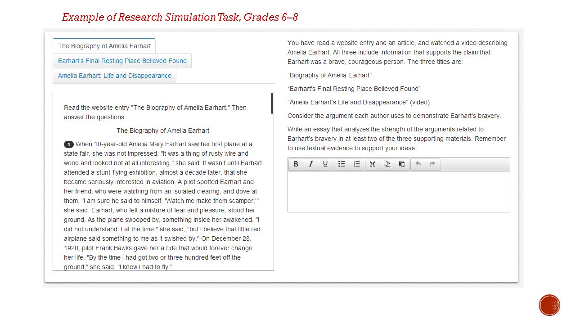576x324 pixels.
Task: Insert bulleted list in essay editor
Action: coord(342,164)
